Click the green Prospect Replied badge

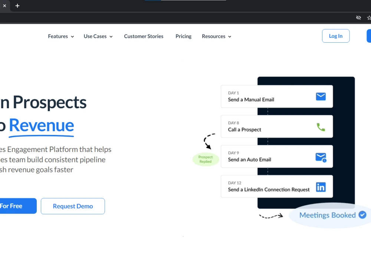[x=206, y=159]
